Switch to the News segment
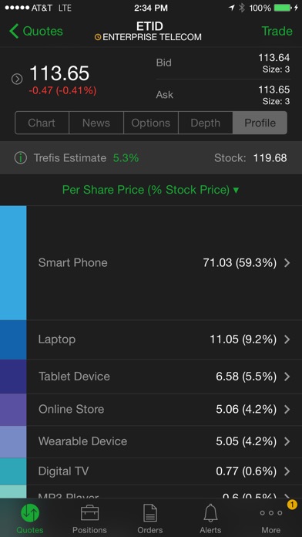Screen dimensions: 302x537 (x=96, y=123)
